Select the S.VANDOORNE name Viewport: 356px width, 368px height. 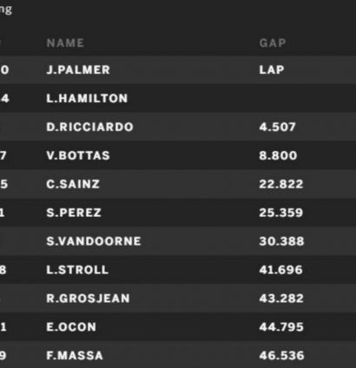coord(94,241)
